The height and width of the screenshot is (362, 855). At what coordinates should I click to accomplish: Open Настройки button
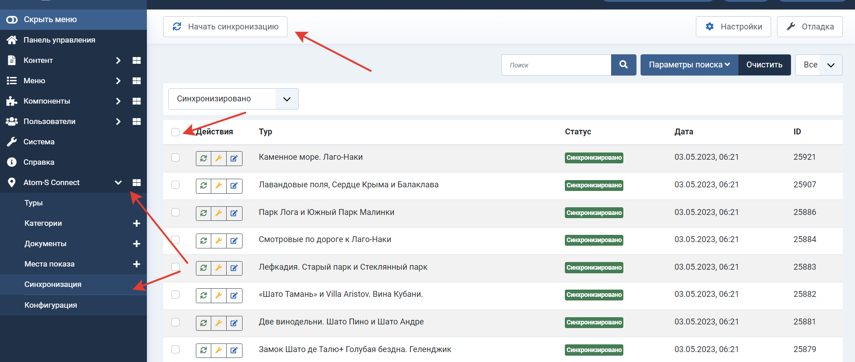click(x=733, y=27)
